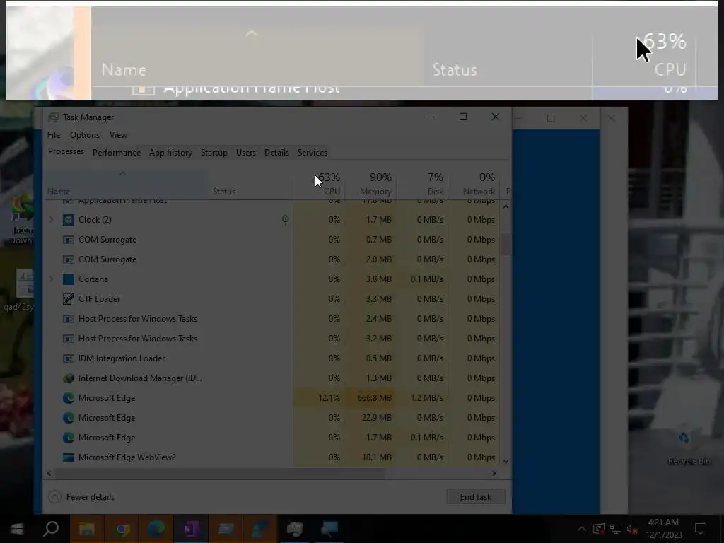Screen dimensions: 724x543
Task: Open OneNote from the taskbar
Action: tap(191, 529)
